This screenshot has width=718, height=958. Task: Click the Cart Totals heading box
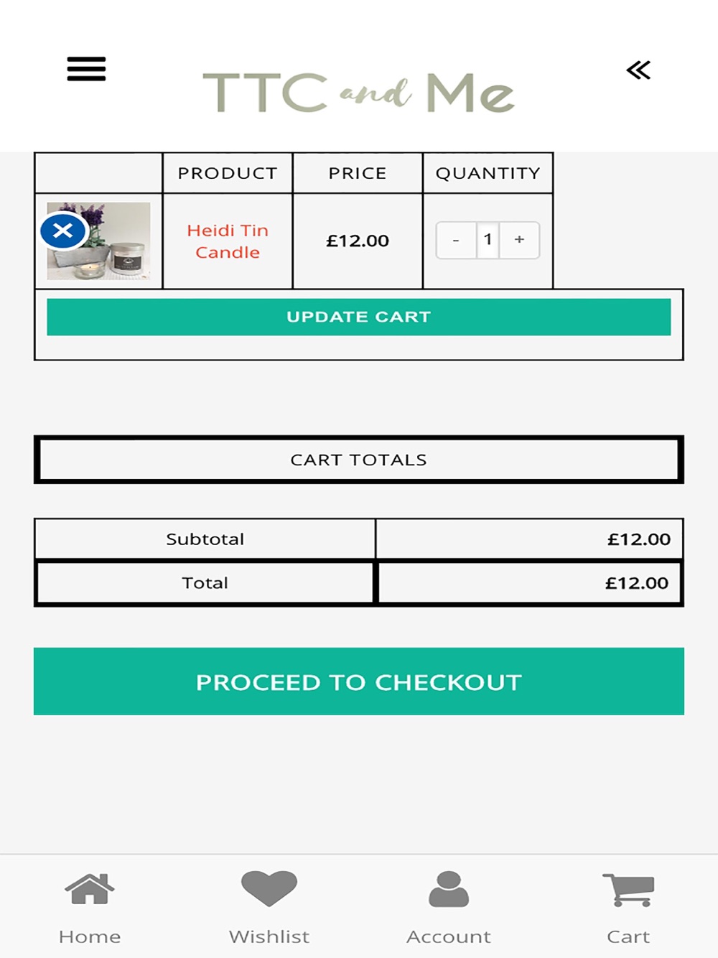pyautogui.click(x=359, y=460)
